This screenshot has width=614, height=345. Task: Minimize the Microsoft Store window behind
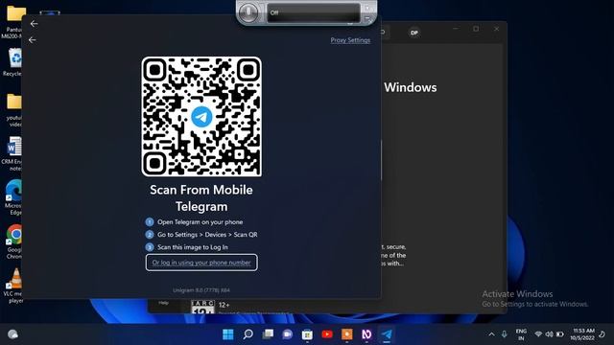click(x=456, y=29)
